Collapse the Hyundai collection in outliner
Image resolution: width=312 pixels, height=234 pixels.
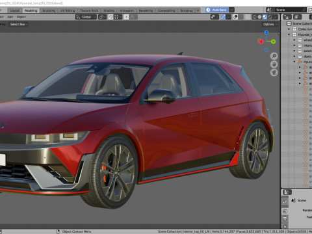(289, 34)
